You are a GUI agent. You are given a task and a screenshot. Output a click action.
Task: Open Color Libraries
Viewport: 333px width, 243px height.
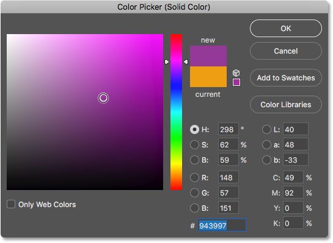(286, 105)
